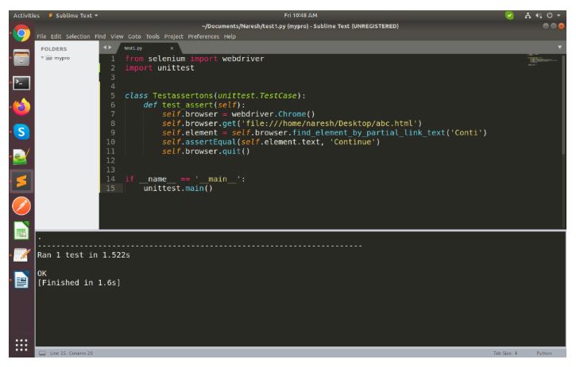Image resolution: width=576 pixels, height=367 pixels.
Task: Click line number 5 in gutter
Action: click(113, 96)
